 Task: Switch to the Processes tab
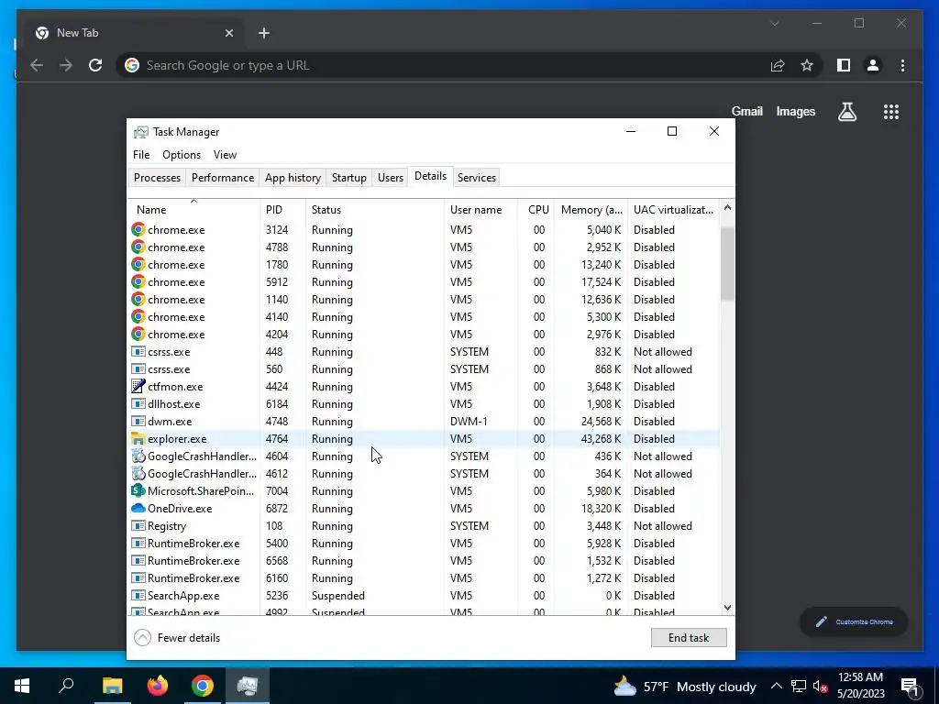[157, 178]
